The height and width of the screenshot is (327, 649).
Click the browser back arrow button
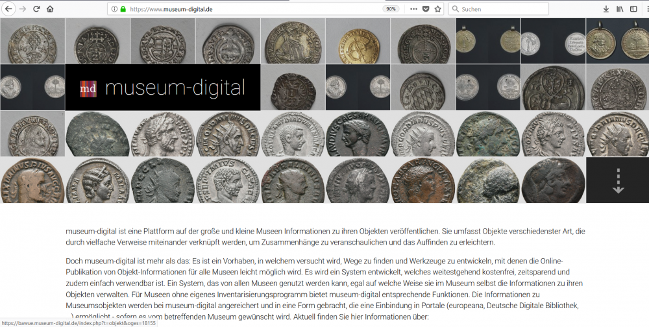8,9
